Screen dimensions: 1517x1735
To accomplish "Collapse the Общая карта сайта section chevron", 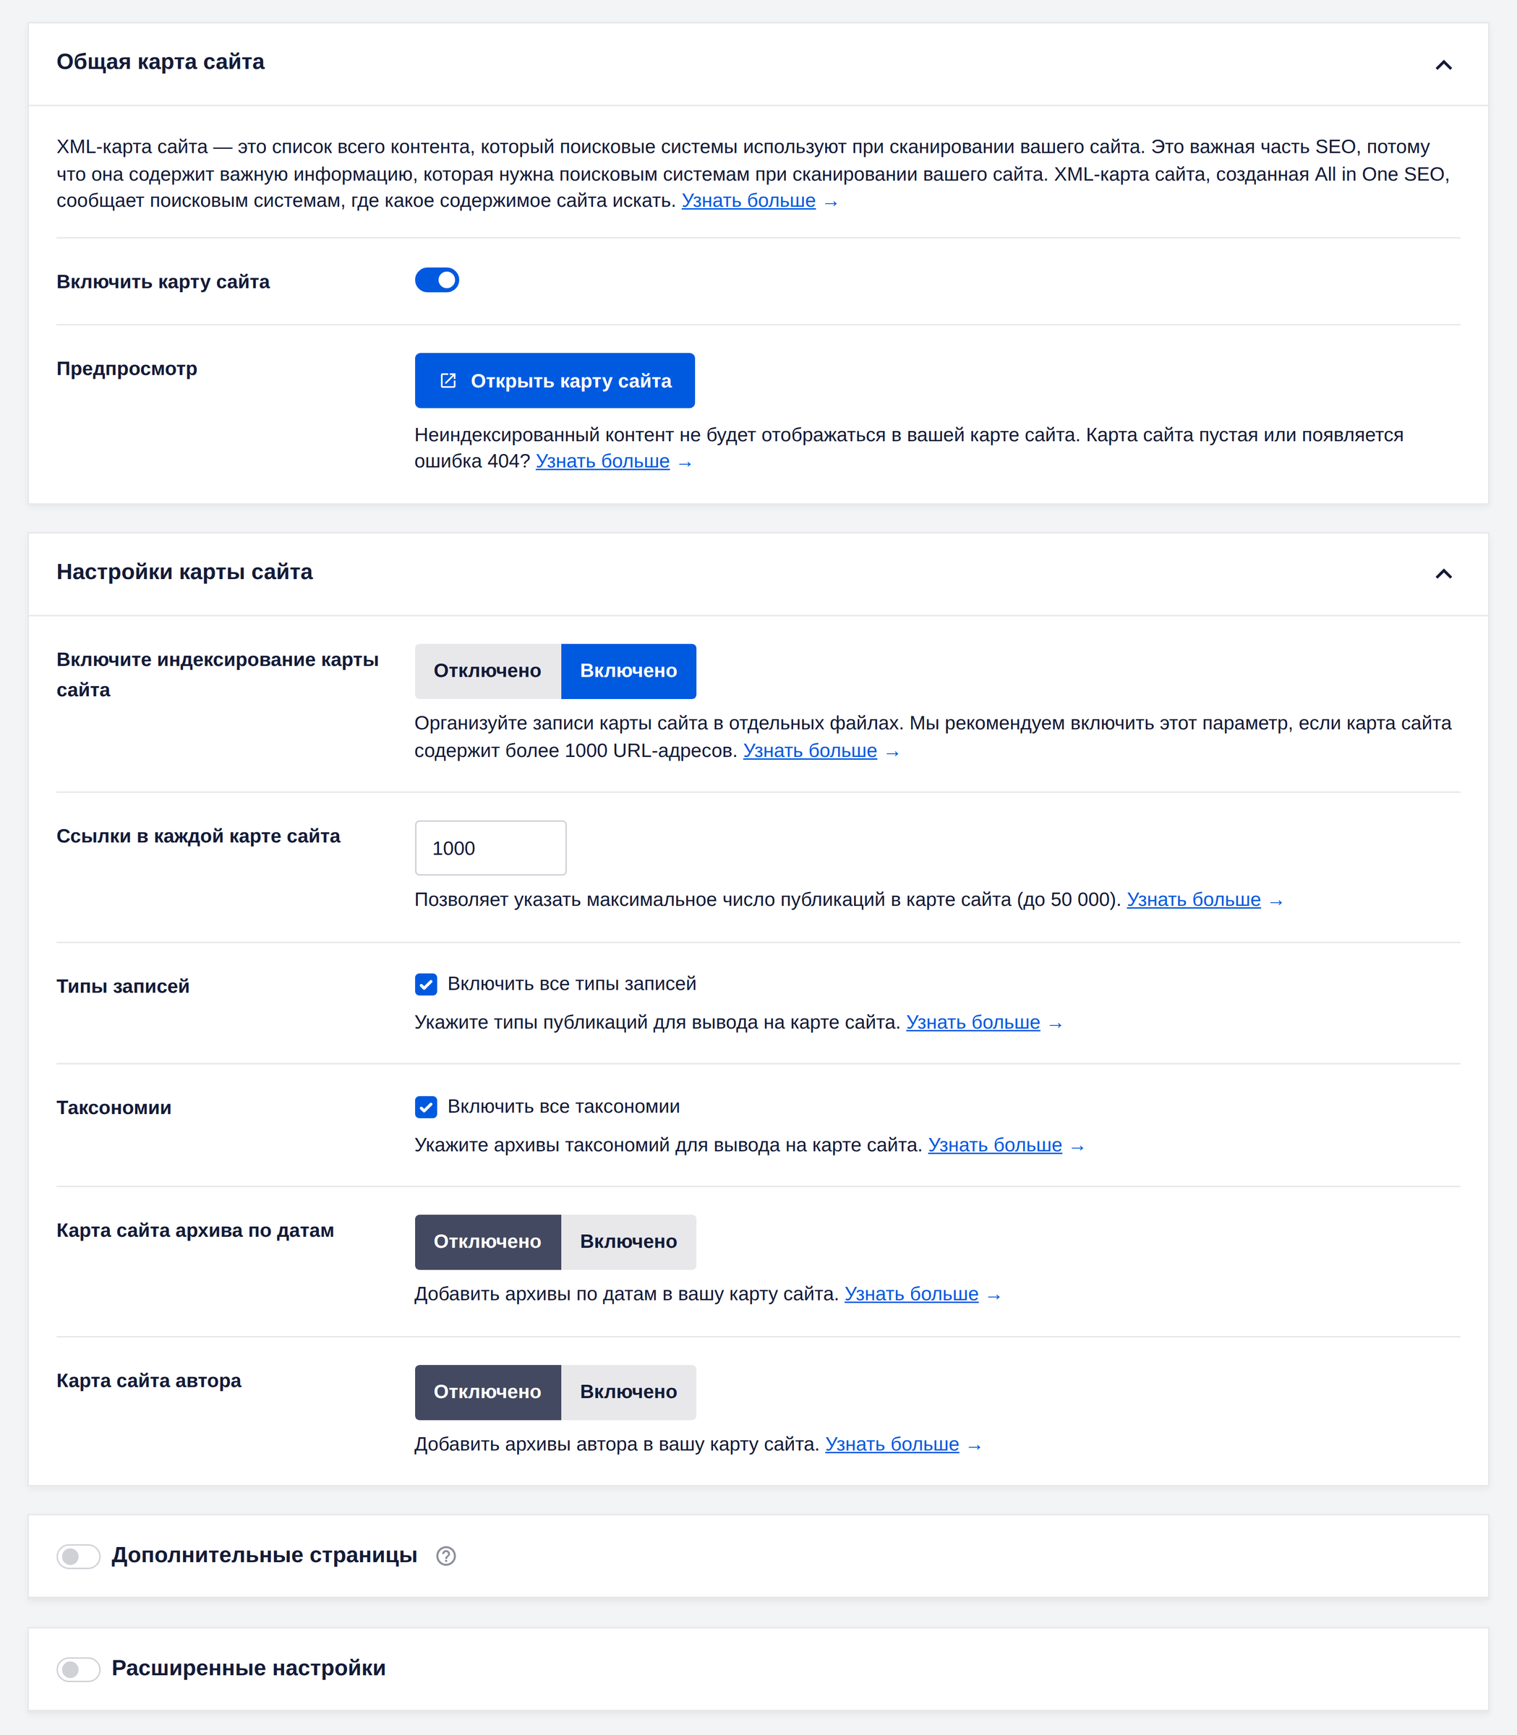I will 1443,64.
